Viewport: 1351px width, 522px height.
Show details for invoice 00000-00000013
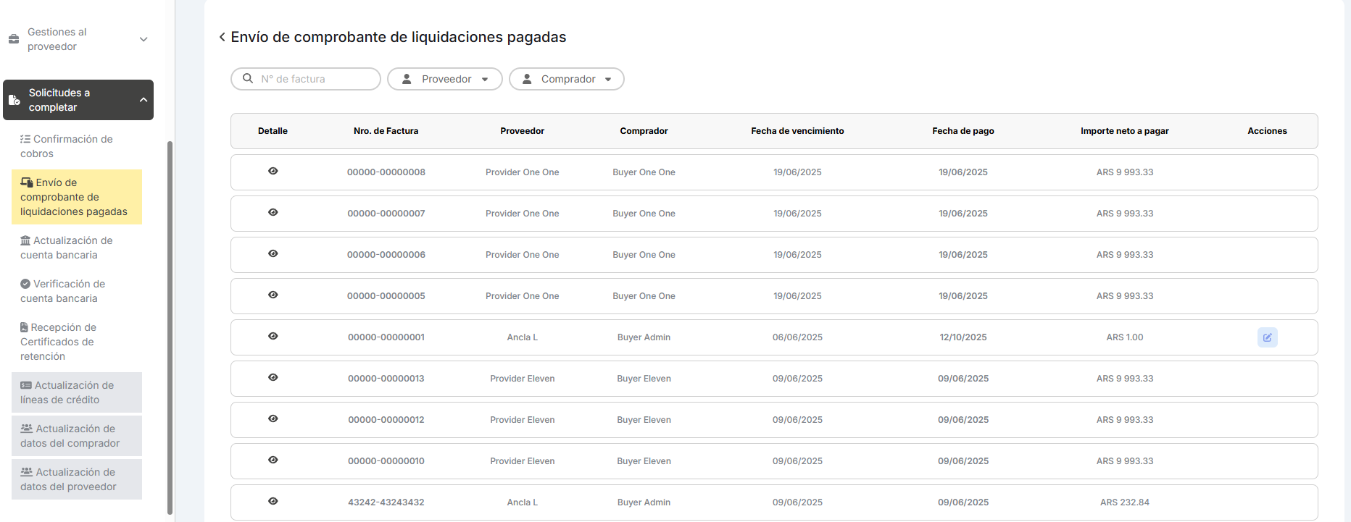coord(273,378)
